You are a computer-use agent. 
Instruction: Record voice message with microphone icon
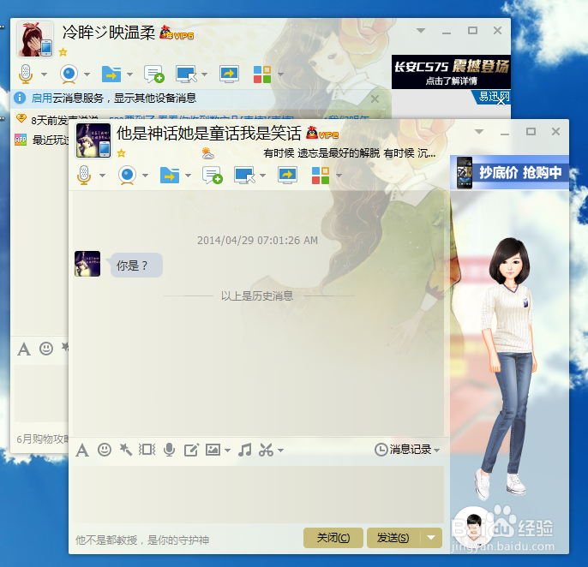169,450
